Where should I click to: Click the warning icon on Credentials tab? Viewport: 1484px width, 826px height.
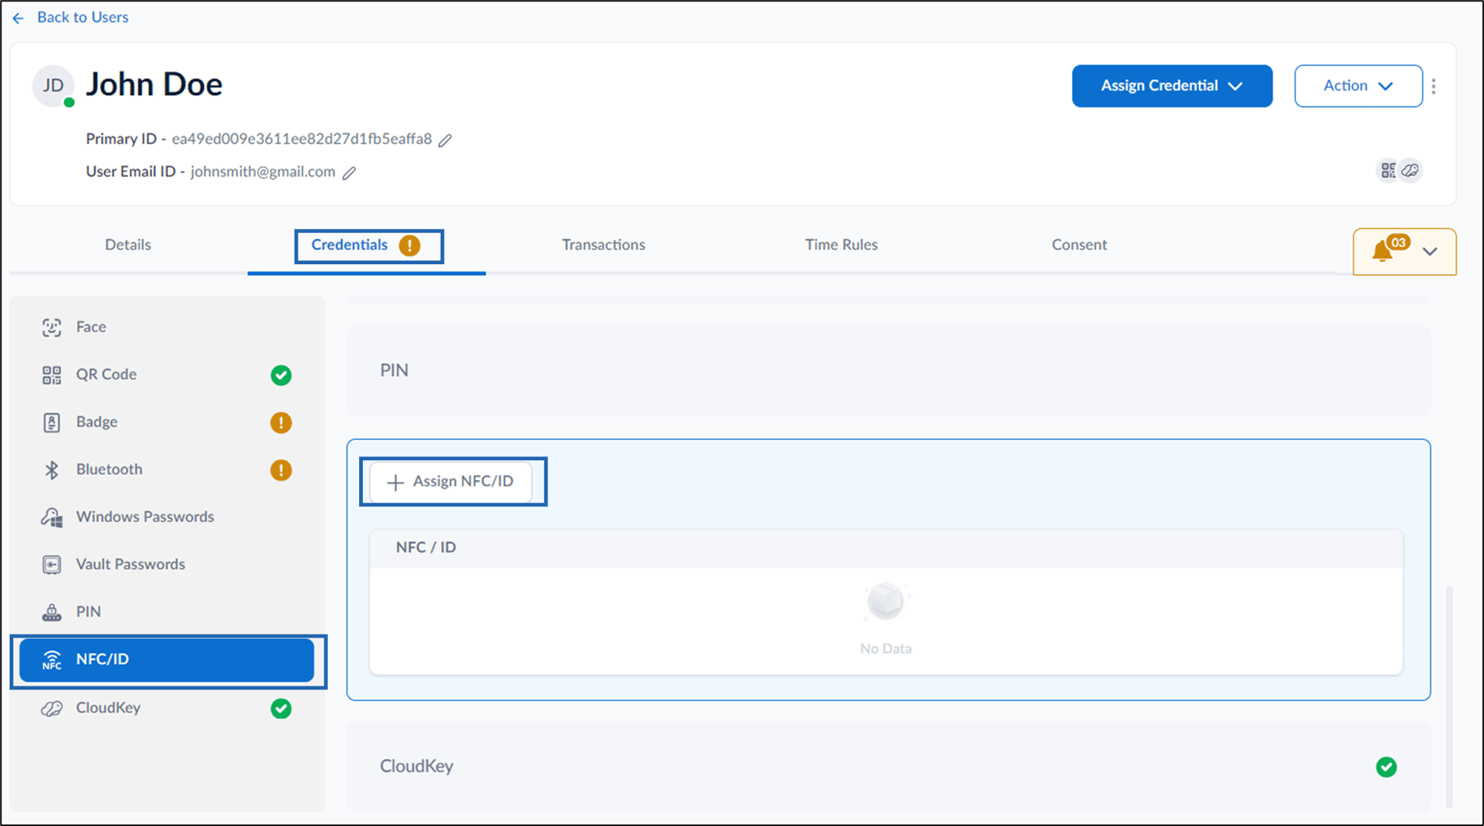click(410, 246)
